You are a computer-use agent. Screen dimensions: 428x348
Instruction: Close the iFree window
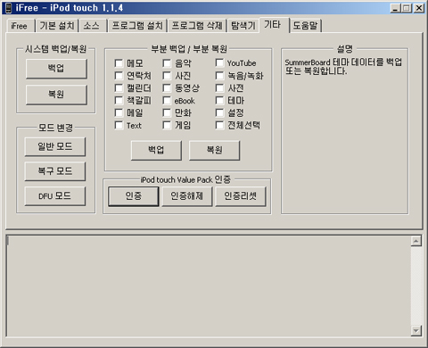pos(419,8)
